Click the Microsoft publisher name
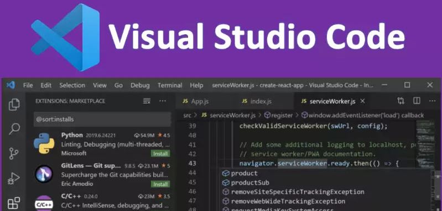The height and width of the screenshot is (211, 442). [74, 154]
